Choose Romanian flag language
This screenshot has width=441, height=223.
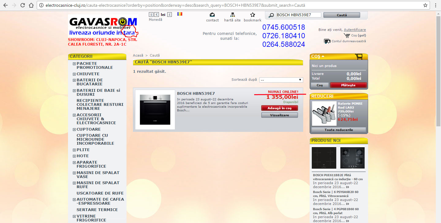(x=180, y=14)
